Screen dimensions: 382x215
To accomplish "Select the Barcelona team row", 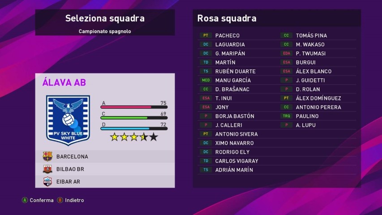I will point(105,157).
